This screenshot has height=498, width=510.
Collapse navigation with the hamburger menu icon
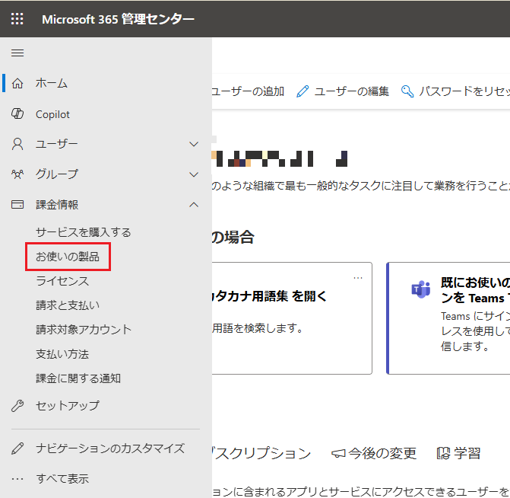tap(17, 53)
